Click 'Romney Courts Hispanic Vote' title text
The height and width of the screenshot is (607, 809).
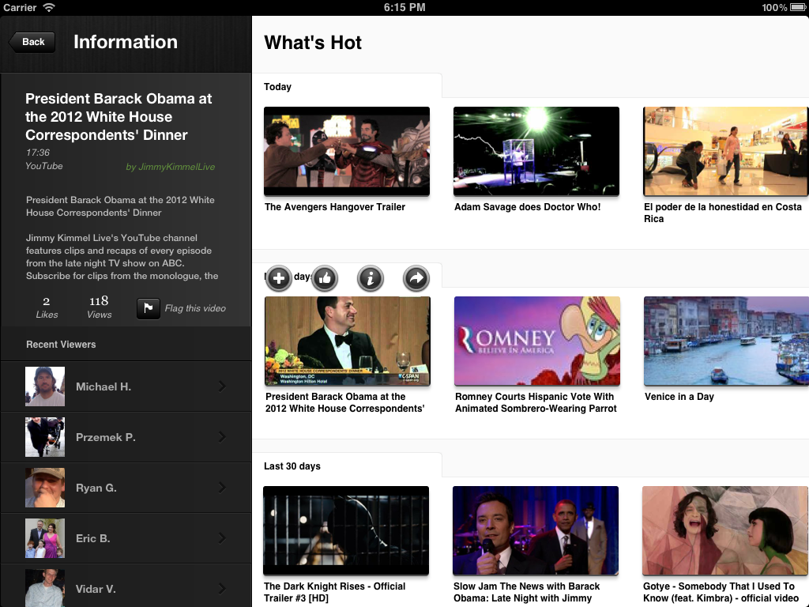coord(536,402)
